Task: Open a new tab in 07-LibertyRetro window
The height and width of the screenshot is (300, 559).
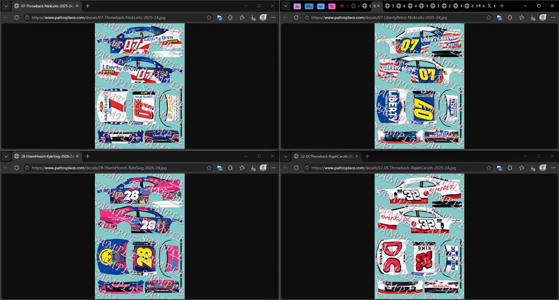Action: point(502,6)
